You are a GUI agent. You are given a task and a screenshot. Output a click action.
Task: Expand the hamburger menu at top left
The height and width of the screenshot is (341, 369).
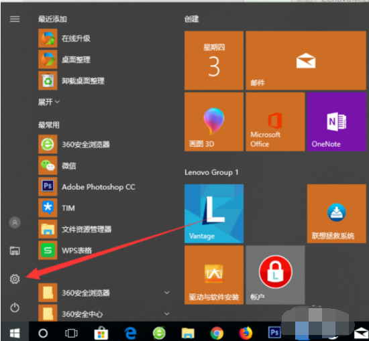[x=15, y=19]
